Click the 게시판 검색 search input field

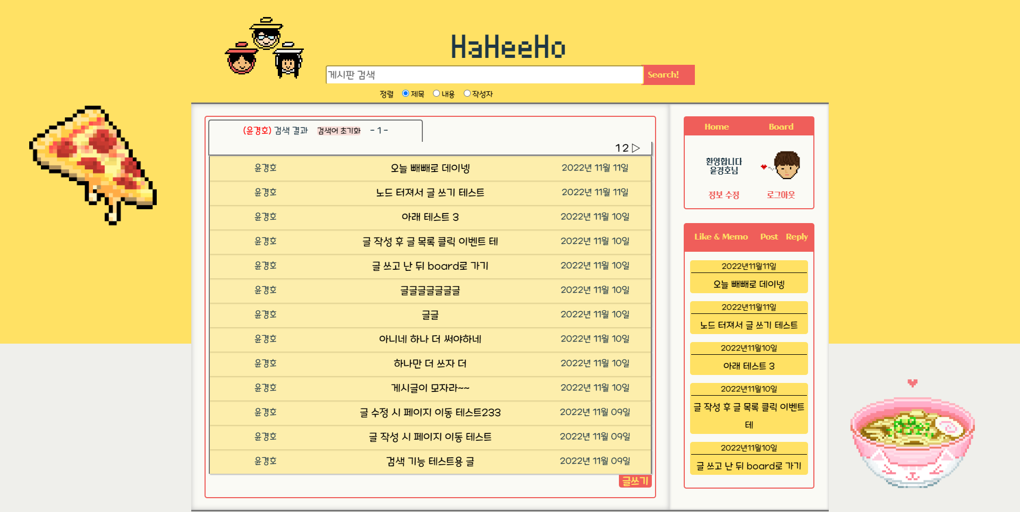point(483,74)
